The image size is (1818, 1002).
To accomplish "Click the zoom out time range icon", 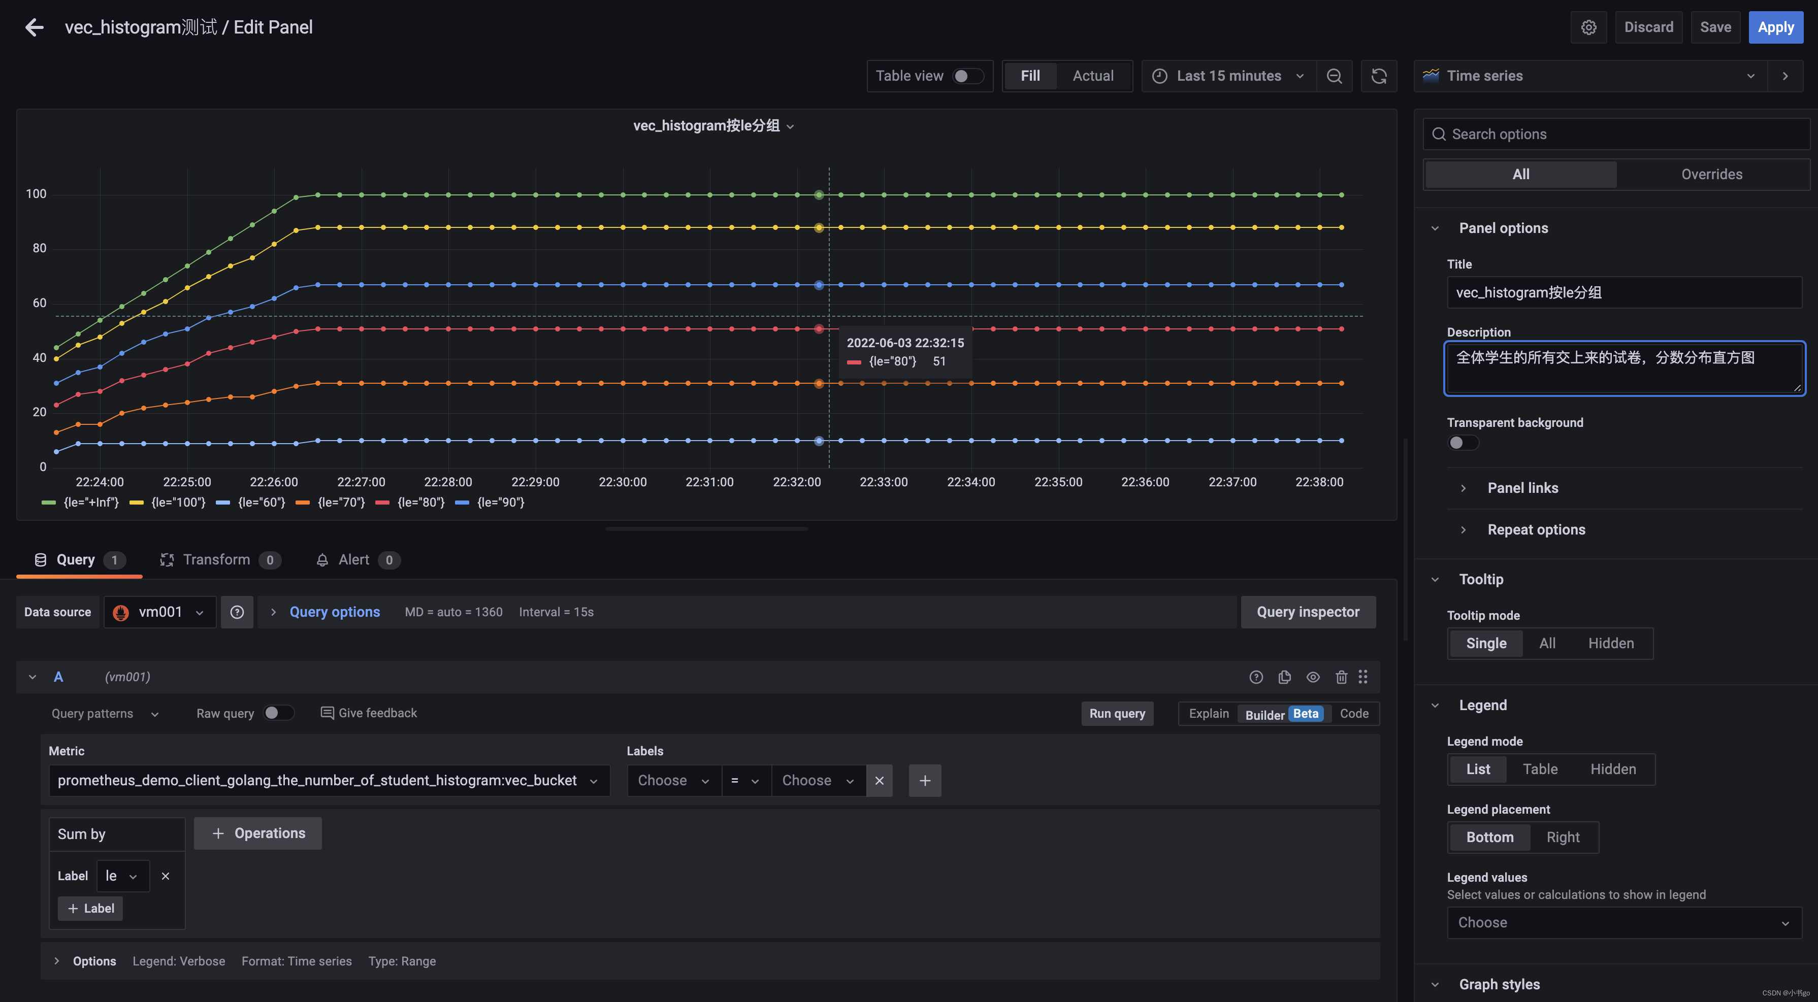I will point(1334,76).
